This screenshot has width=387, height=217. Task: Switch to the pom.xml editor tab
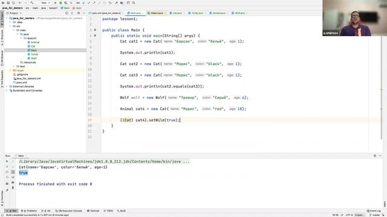click(106, 13)
